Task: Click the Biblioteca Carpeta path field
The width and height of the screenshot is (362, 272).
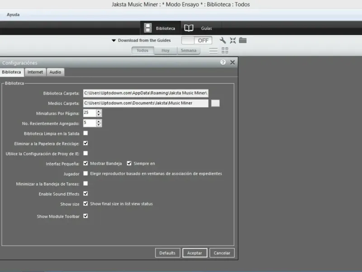Action: (x=146, y=93)
